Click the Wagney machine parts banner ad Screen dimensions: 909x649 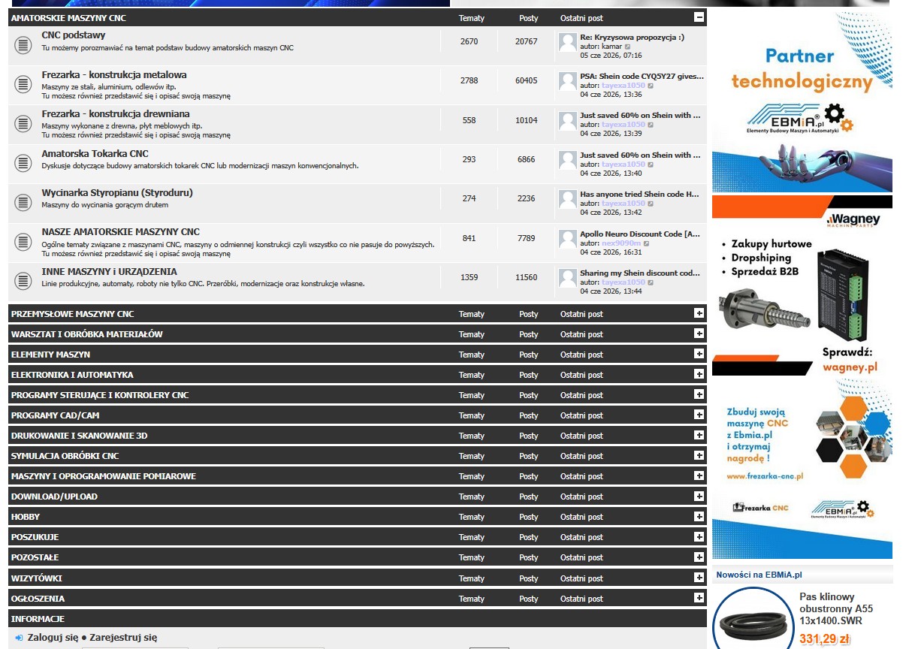802,286
